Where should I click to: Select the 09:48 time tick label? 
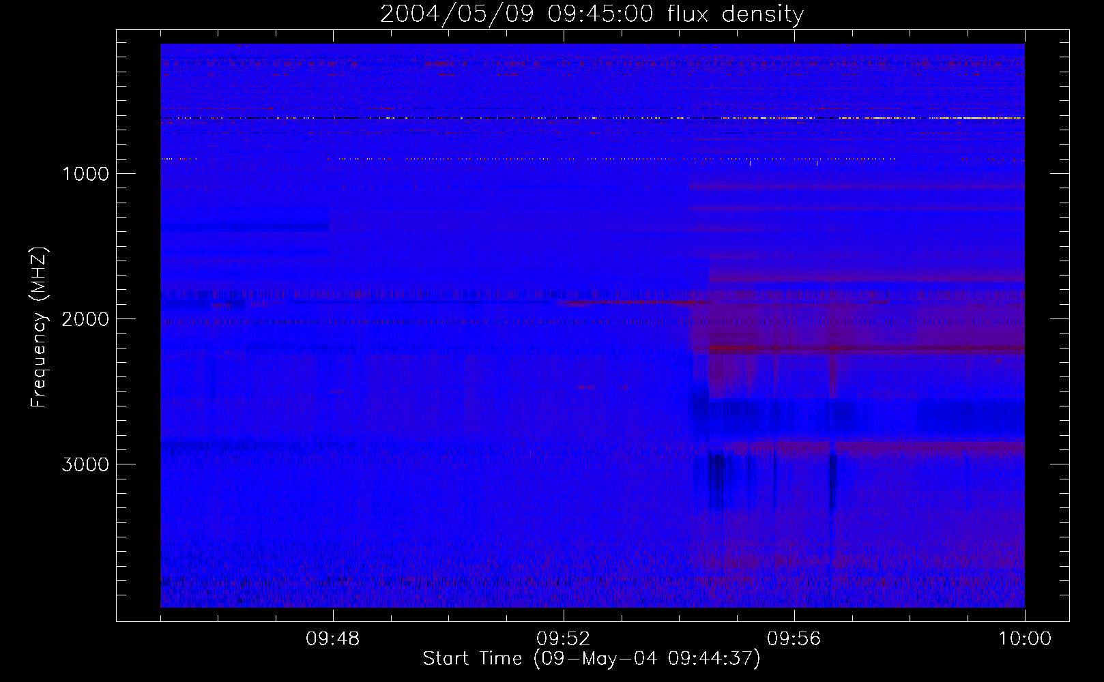pos(333,639)
